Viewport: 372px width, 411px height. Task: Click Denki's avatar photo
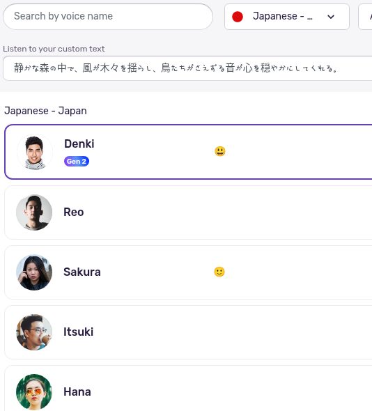35,152
